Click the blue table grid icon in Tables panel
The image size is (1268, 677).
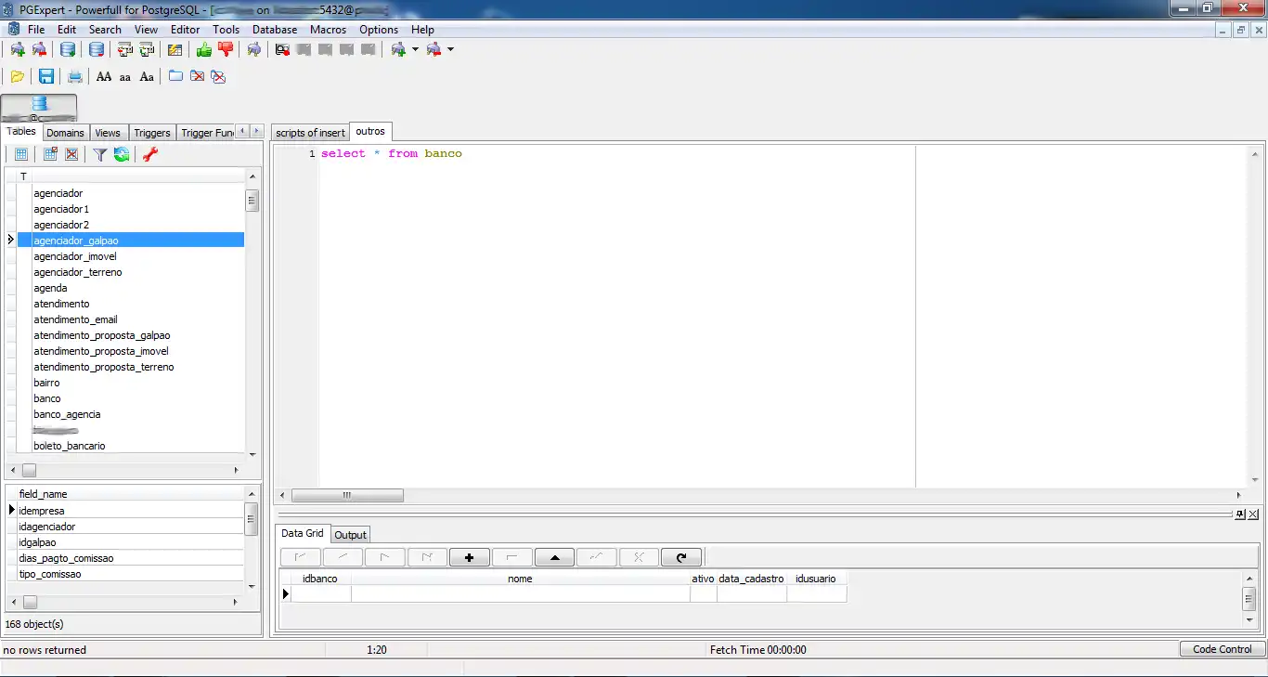coord(21,154)
